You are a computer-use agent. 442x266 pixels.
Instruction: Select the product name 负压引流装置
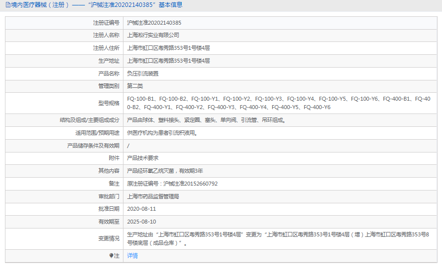click(143, 74)
